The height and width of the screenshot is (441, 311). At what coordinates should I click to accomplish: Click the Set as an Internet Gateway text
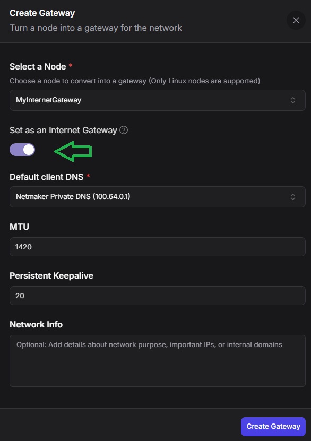(63, 130)
